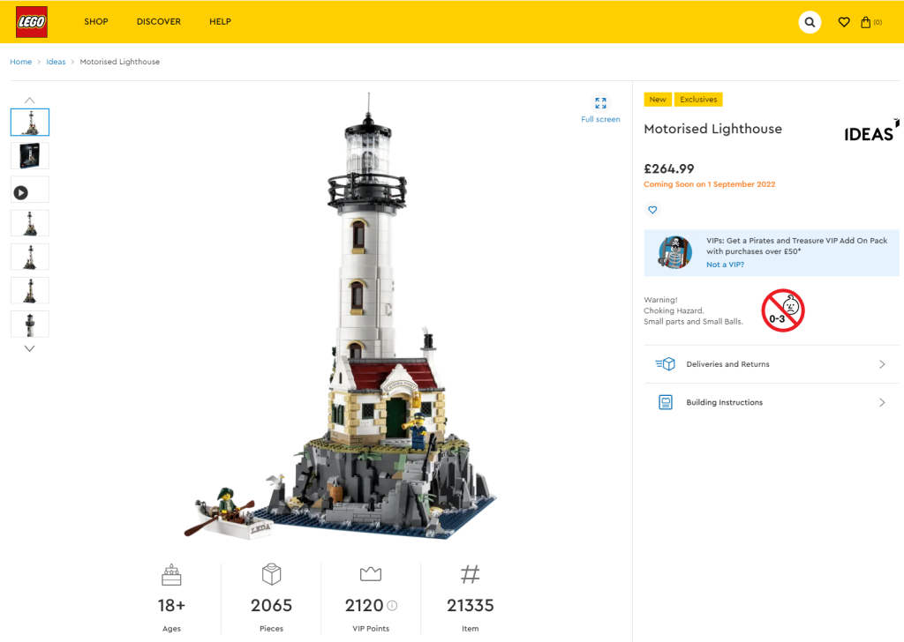Expand Deliveries and Returns chevron
Screen dimensions: 904x642
882,364
